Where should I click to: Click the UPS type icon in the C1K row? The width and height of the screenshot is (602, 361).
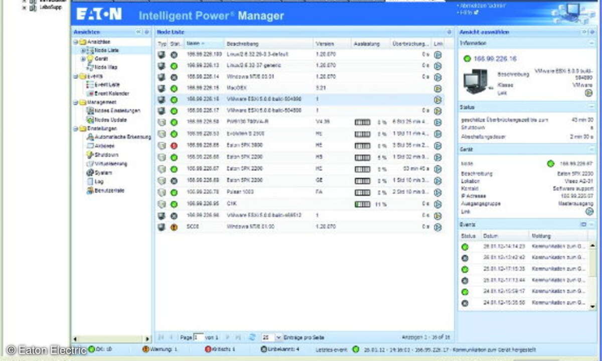[x=162, y=204]
